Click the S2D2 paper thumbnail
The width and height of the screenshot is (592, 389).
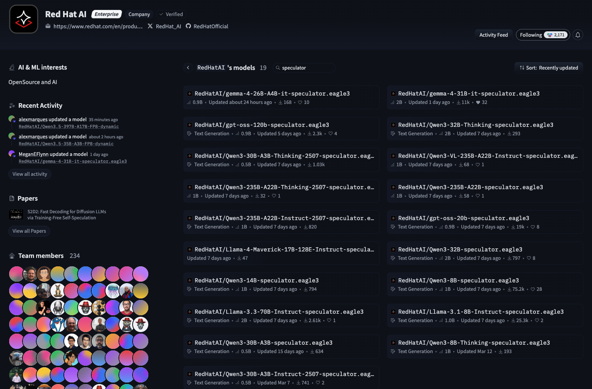[x=16, y=214]
